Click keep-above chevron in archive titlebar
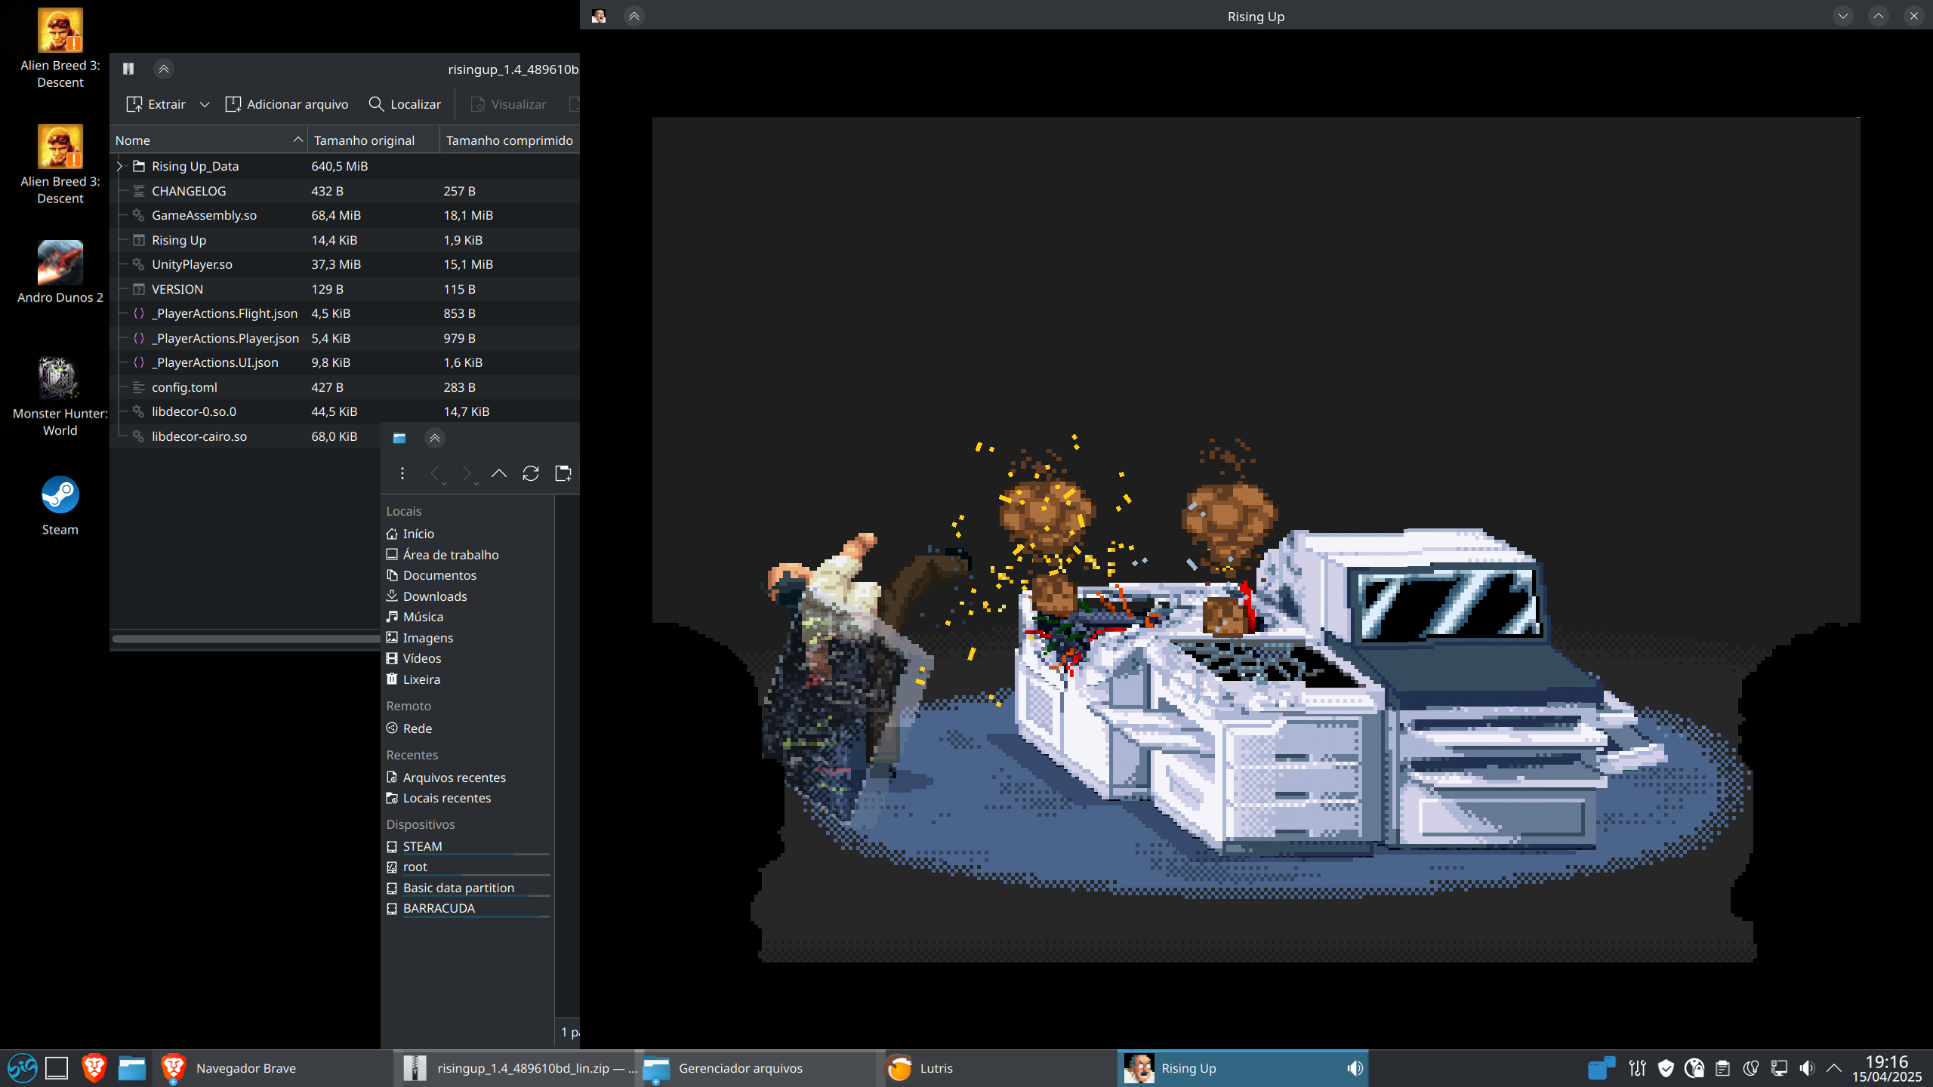This screenshot has width=1933, height=1087. [x=164, y=69]
